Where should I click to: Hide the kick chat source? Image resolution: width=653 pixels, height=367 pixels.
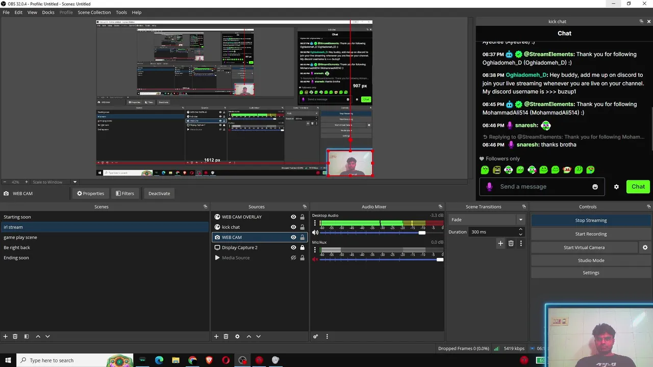[x=293, y=227]
